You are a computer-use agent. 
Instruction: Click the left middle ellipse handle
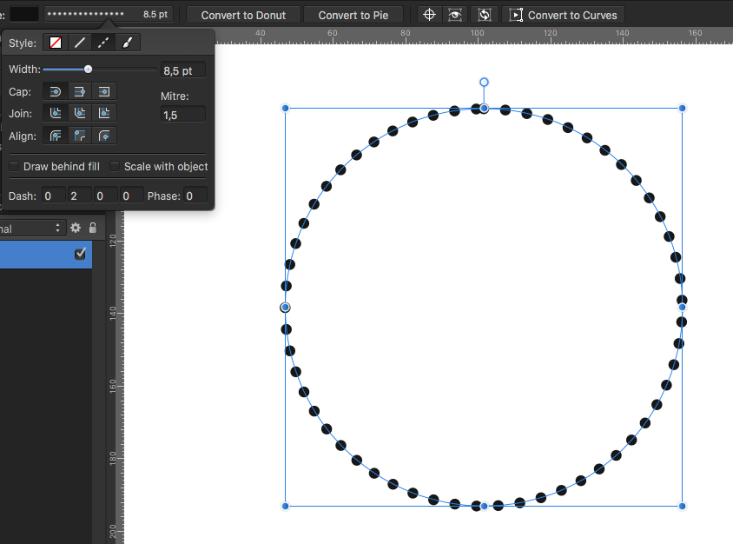pos(285,308)
